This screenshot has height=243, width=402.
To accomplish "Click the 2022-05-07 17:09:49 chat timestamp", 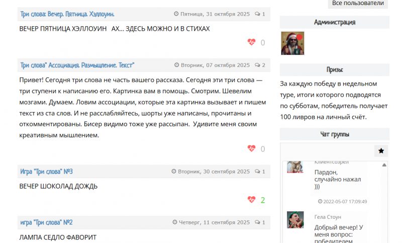I will 345,202.
